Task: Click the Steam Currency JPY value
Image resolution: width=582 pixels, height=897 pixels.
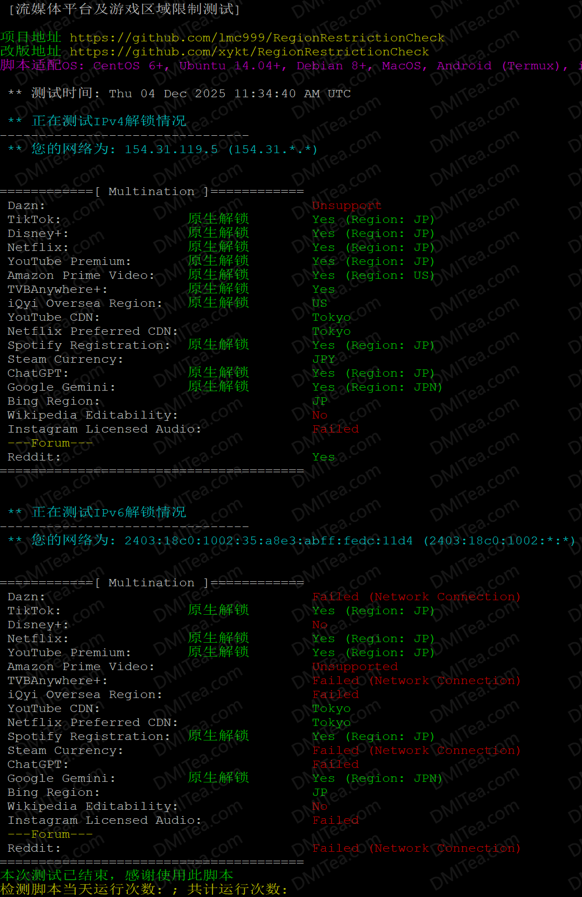Action: pyautogui.click(x=324, y=359)
